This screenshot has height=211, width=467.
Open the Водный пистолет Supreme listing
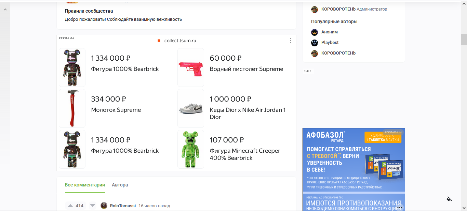point(246,69)
